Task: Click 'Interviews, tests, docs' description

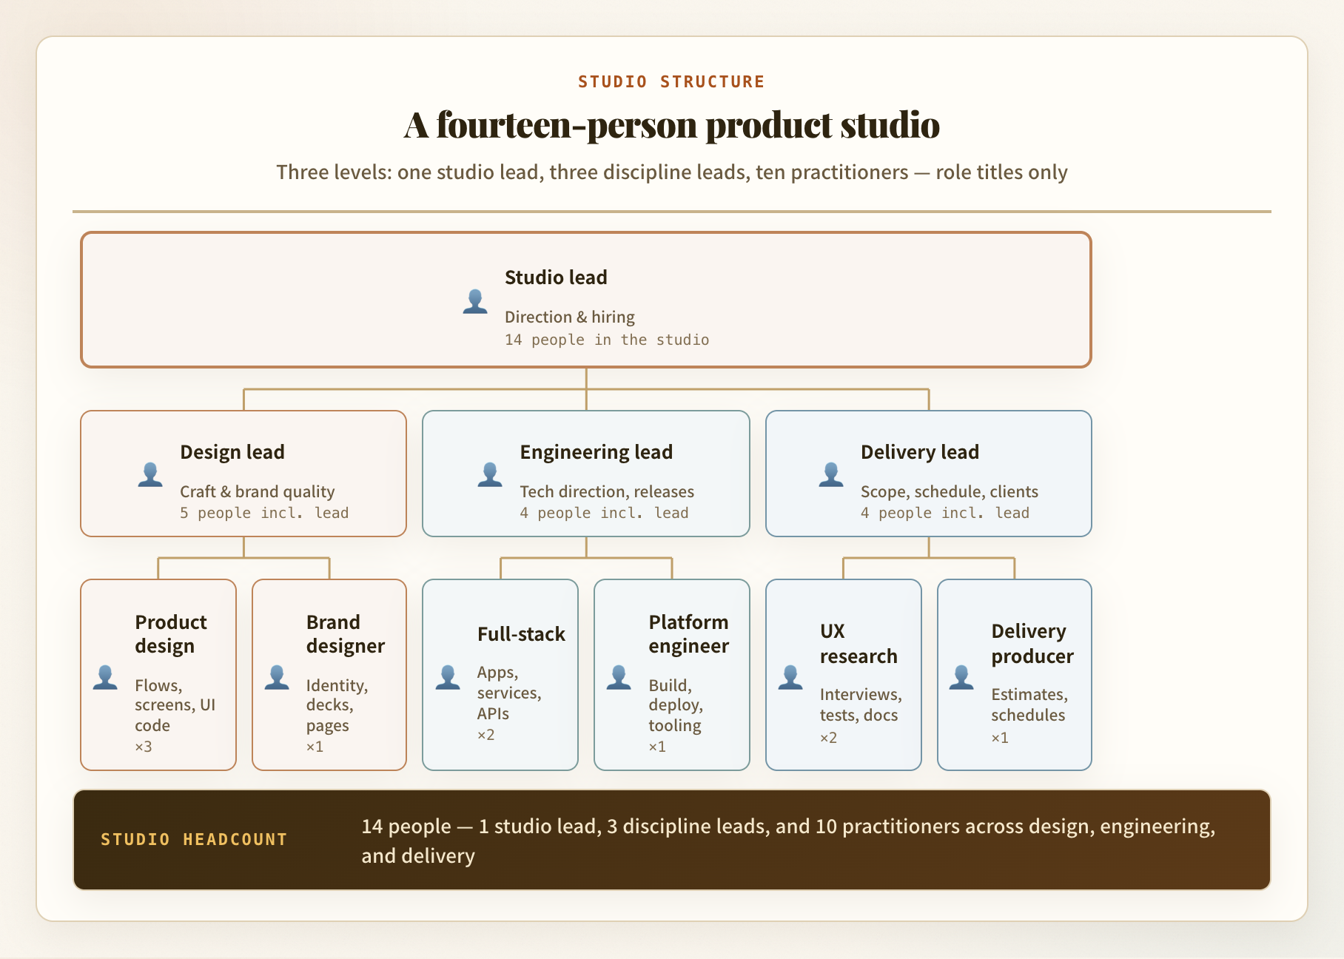Action: click(x=861, y=704)
